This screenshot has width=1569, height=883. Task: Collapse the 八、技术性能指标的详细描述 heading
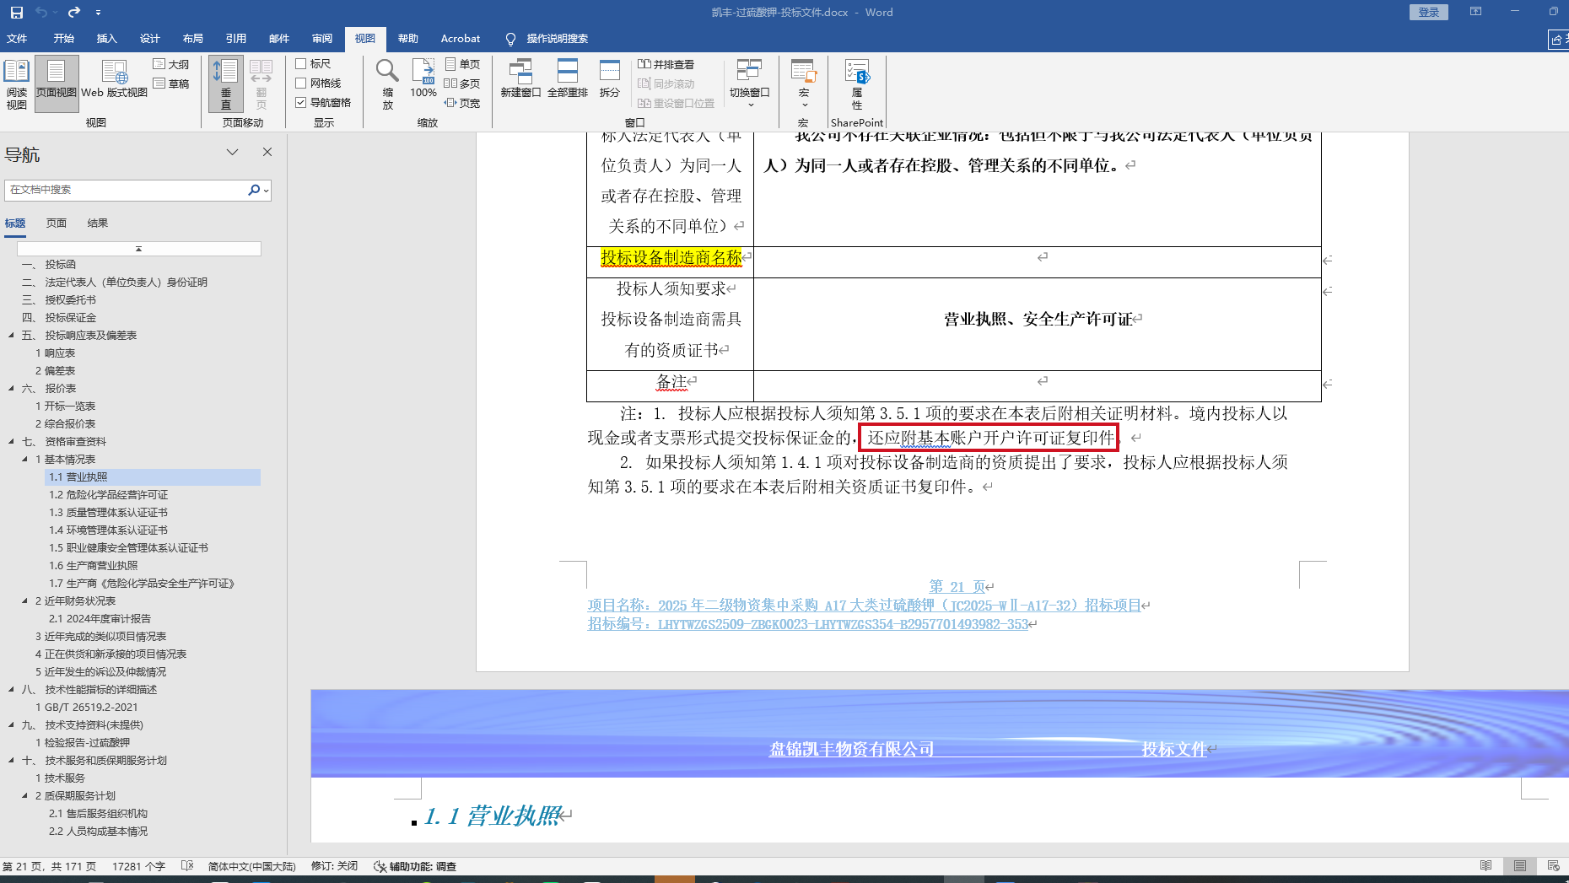[x=11, y=690]
